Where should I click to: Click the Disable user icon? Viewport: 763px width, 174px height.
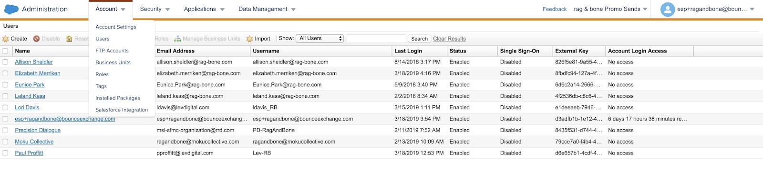pos(37,39)
